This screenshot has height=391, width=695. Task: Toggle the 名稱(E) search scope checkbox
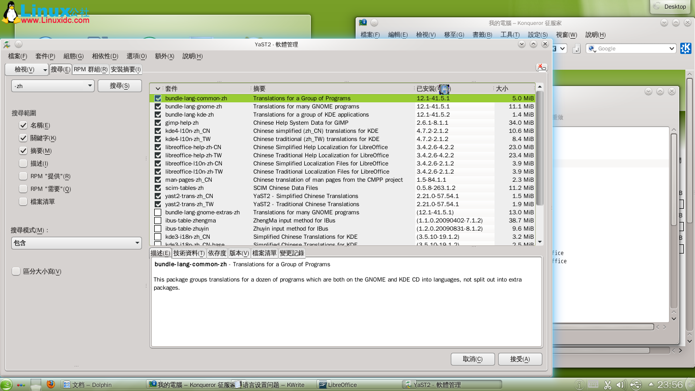(x=23, y=125)
